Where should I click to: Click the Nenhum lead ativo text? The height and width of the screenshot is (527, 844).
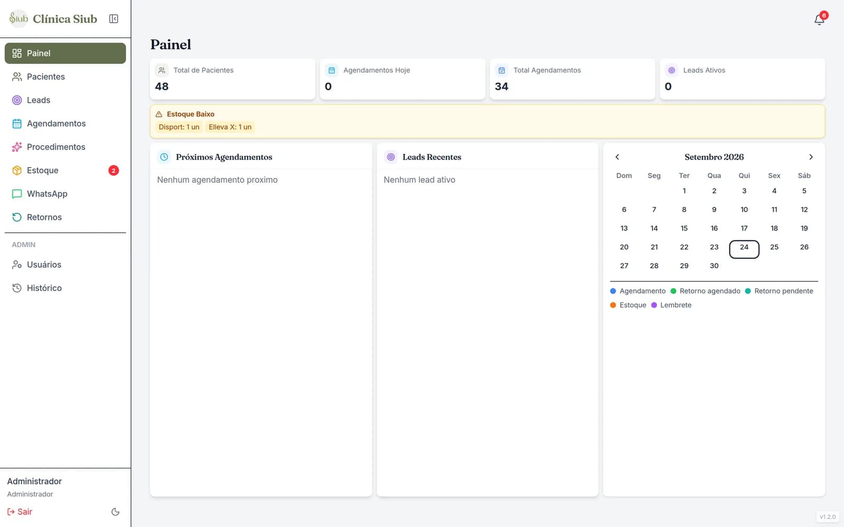(419, 180)
